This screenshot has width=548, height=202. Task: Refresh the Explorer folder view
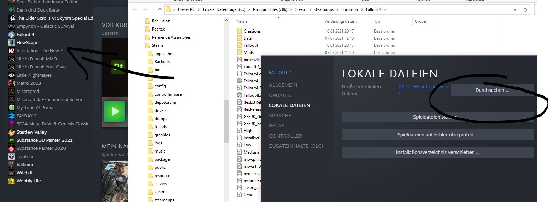[525, 9]
